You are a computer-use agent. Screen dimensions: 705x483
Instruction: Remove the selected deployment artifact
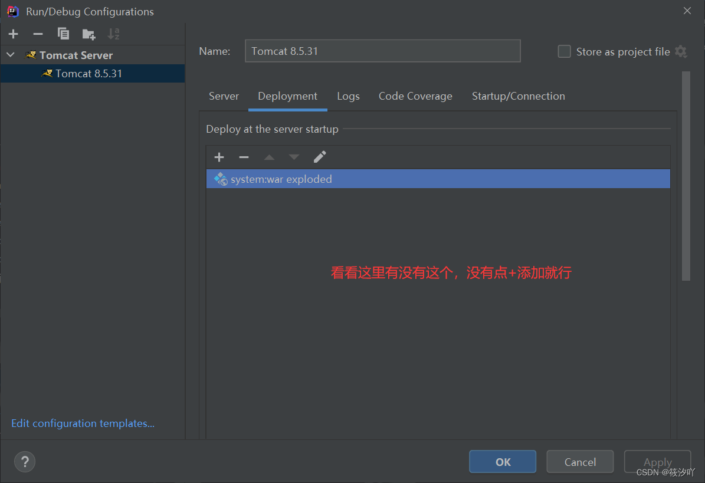coord(244,157)
